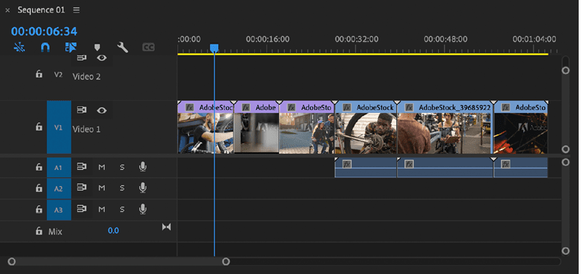Click the Video 2 track name
The height and width of the screenshot is (274, 586).
click(86, 77)
